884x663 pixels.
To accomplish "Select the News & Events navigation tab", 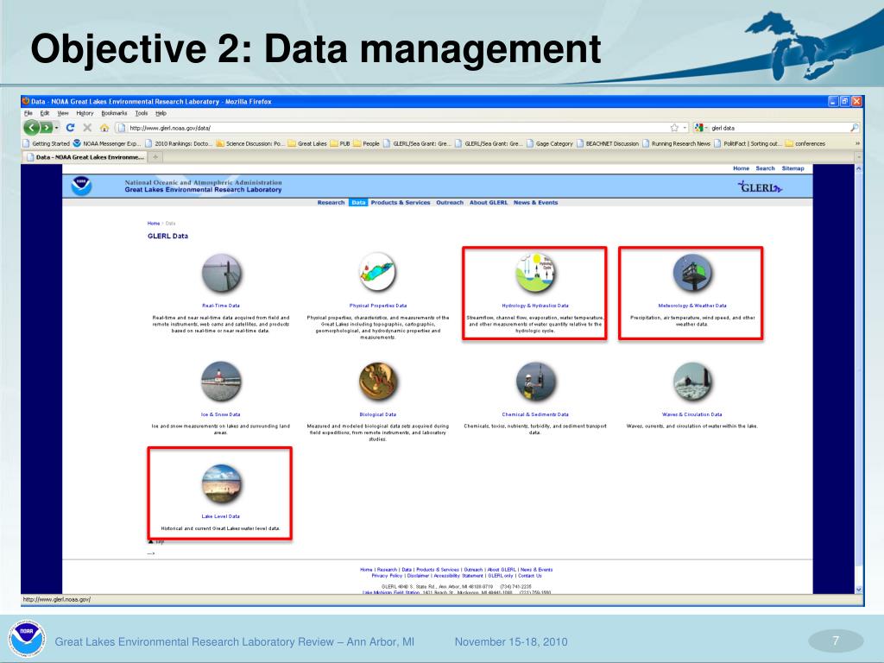I will point(535,202).
